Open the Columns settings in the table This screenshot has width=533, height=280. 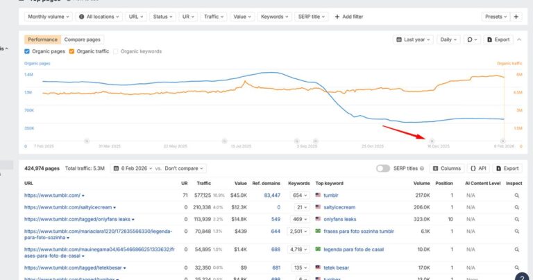[x=446, y=168]
